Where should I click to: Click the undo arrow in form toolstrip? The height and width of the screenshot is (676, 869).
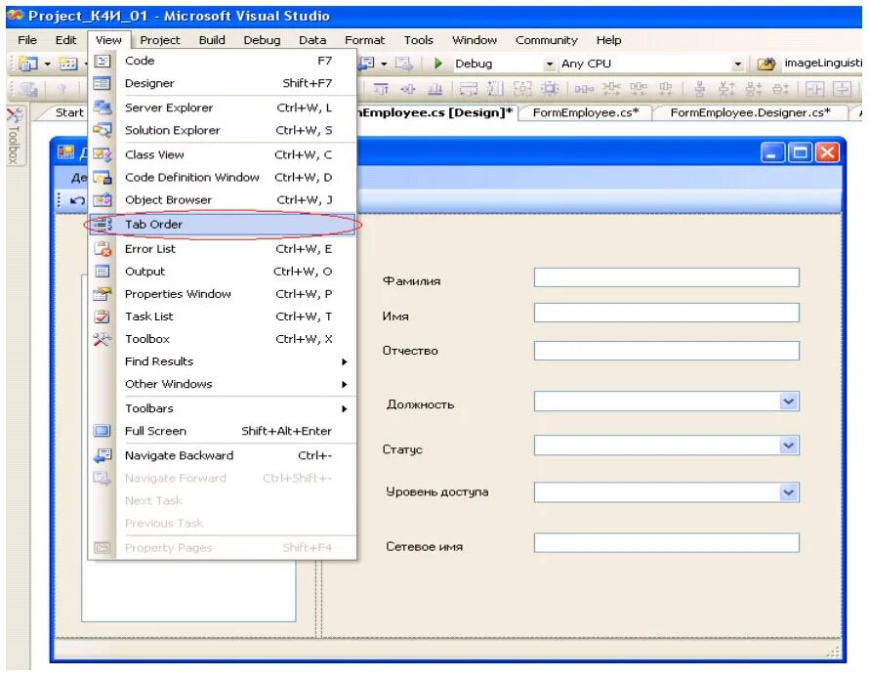click(x=77, y=200)
